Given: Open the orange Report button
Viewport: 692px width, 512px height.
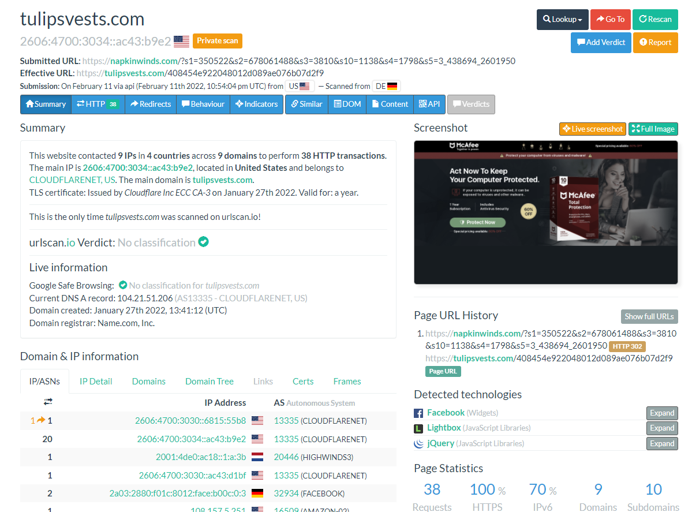Looking at the screenshot, I should (x=655, y=42).
